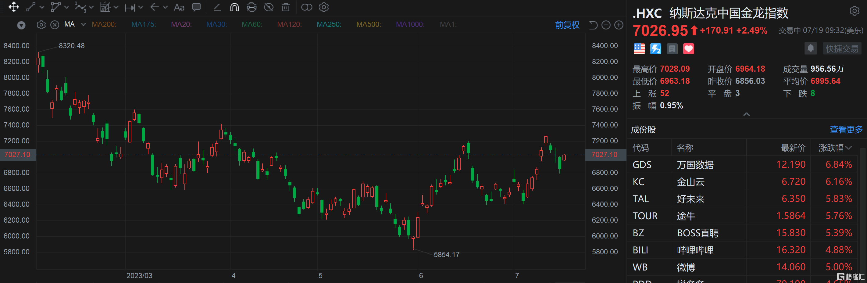Click the text annotation Aa tool
This screenshot has width=867, height=283.
point(179,7)
